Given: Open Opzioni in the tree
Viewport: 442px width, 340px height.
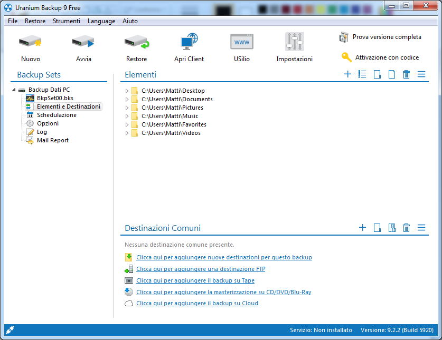Looking at the screenshot, I should point(48,123).
